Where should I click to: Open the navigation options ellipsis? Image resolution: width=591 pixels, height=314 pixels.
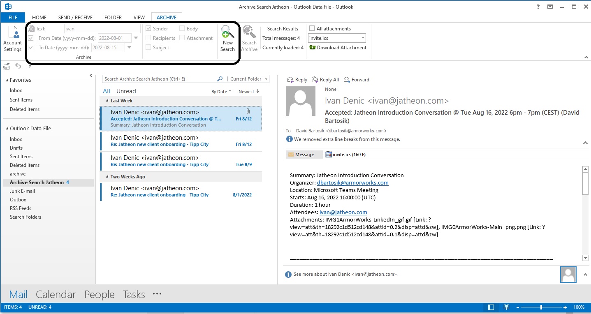[157, 294]
